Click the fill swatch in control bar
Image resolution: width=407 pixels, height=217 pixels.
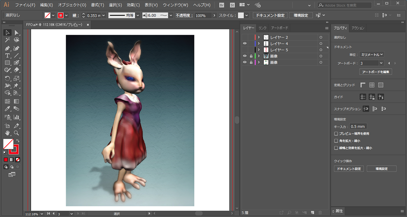click(47, 15)
